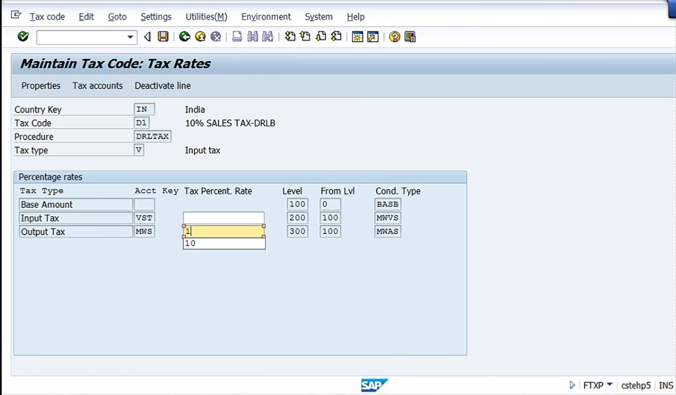This screenshot has width=676, height=395.
Task: Click the cstehp5 server name in the status bar
Action: (635, 385)
